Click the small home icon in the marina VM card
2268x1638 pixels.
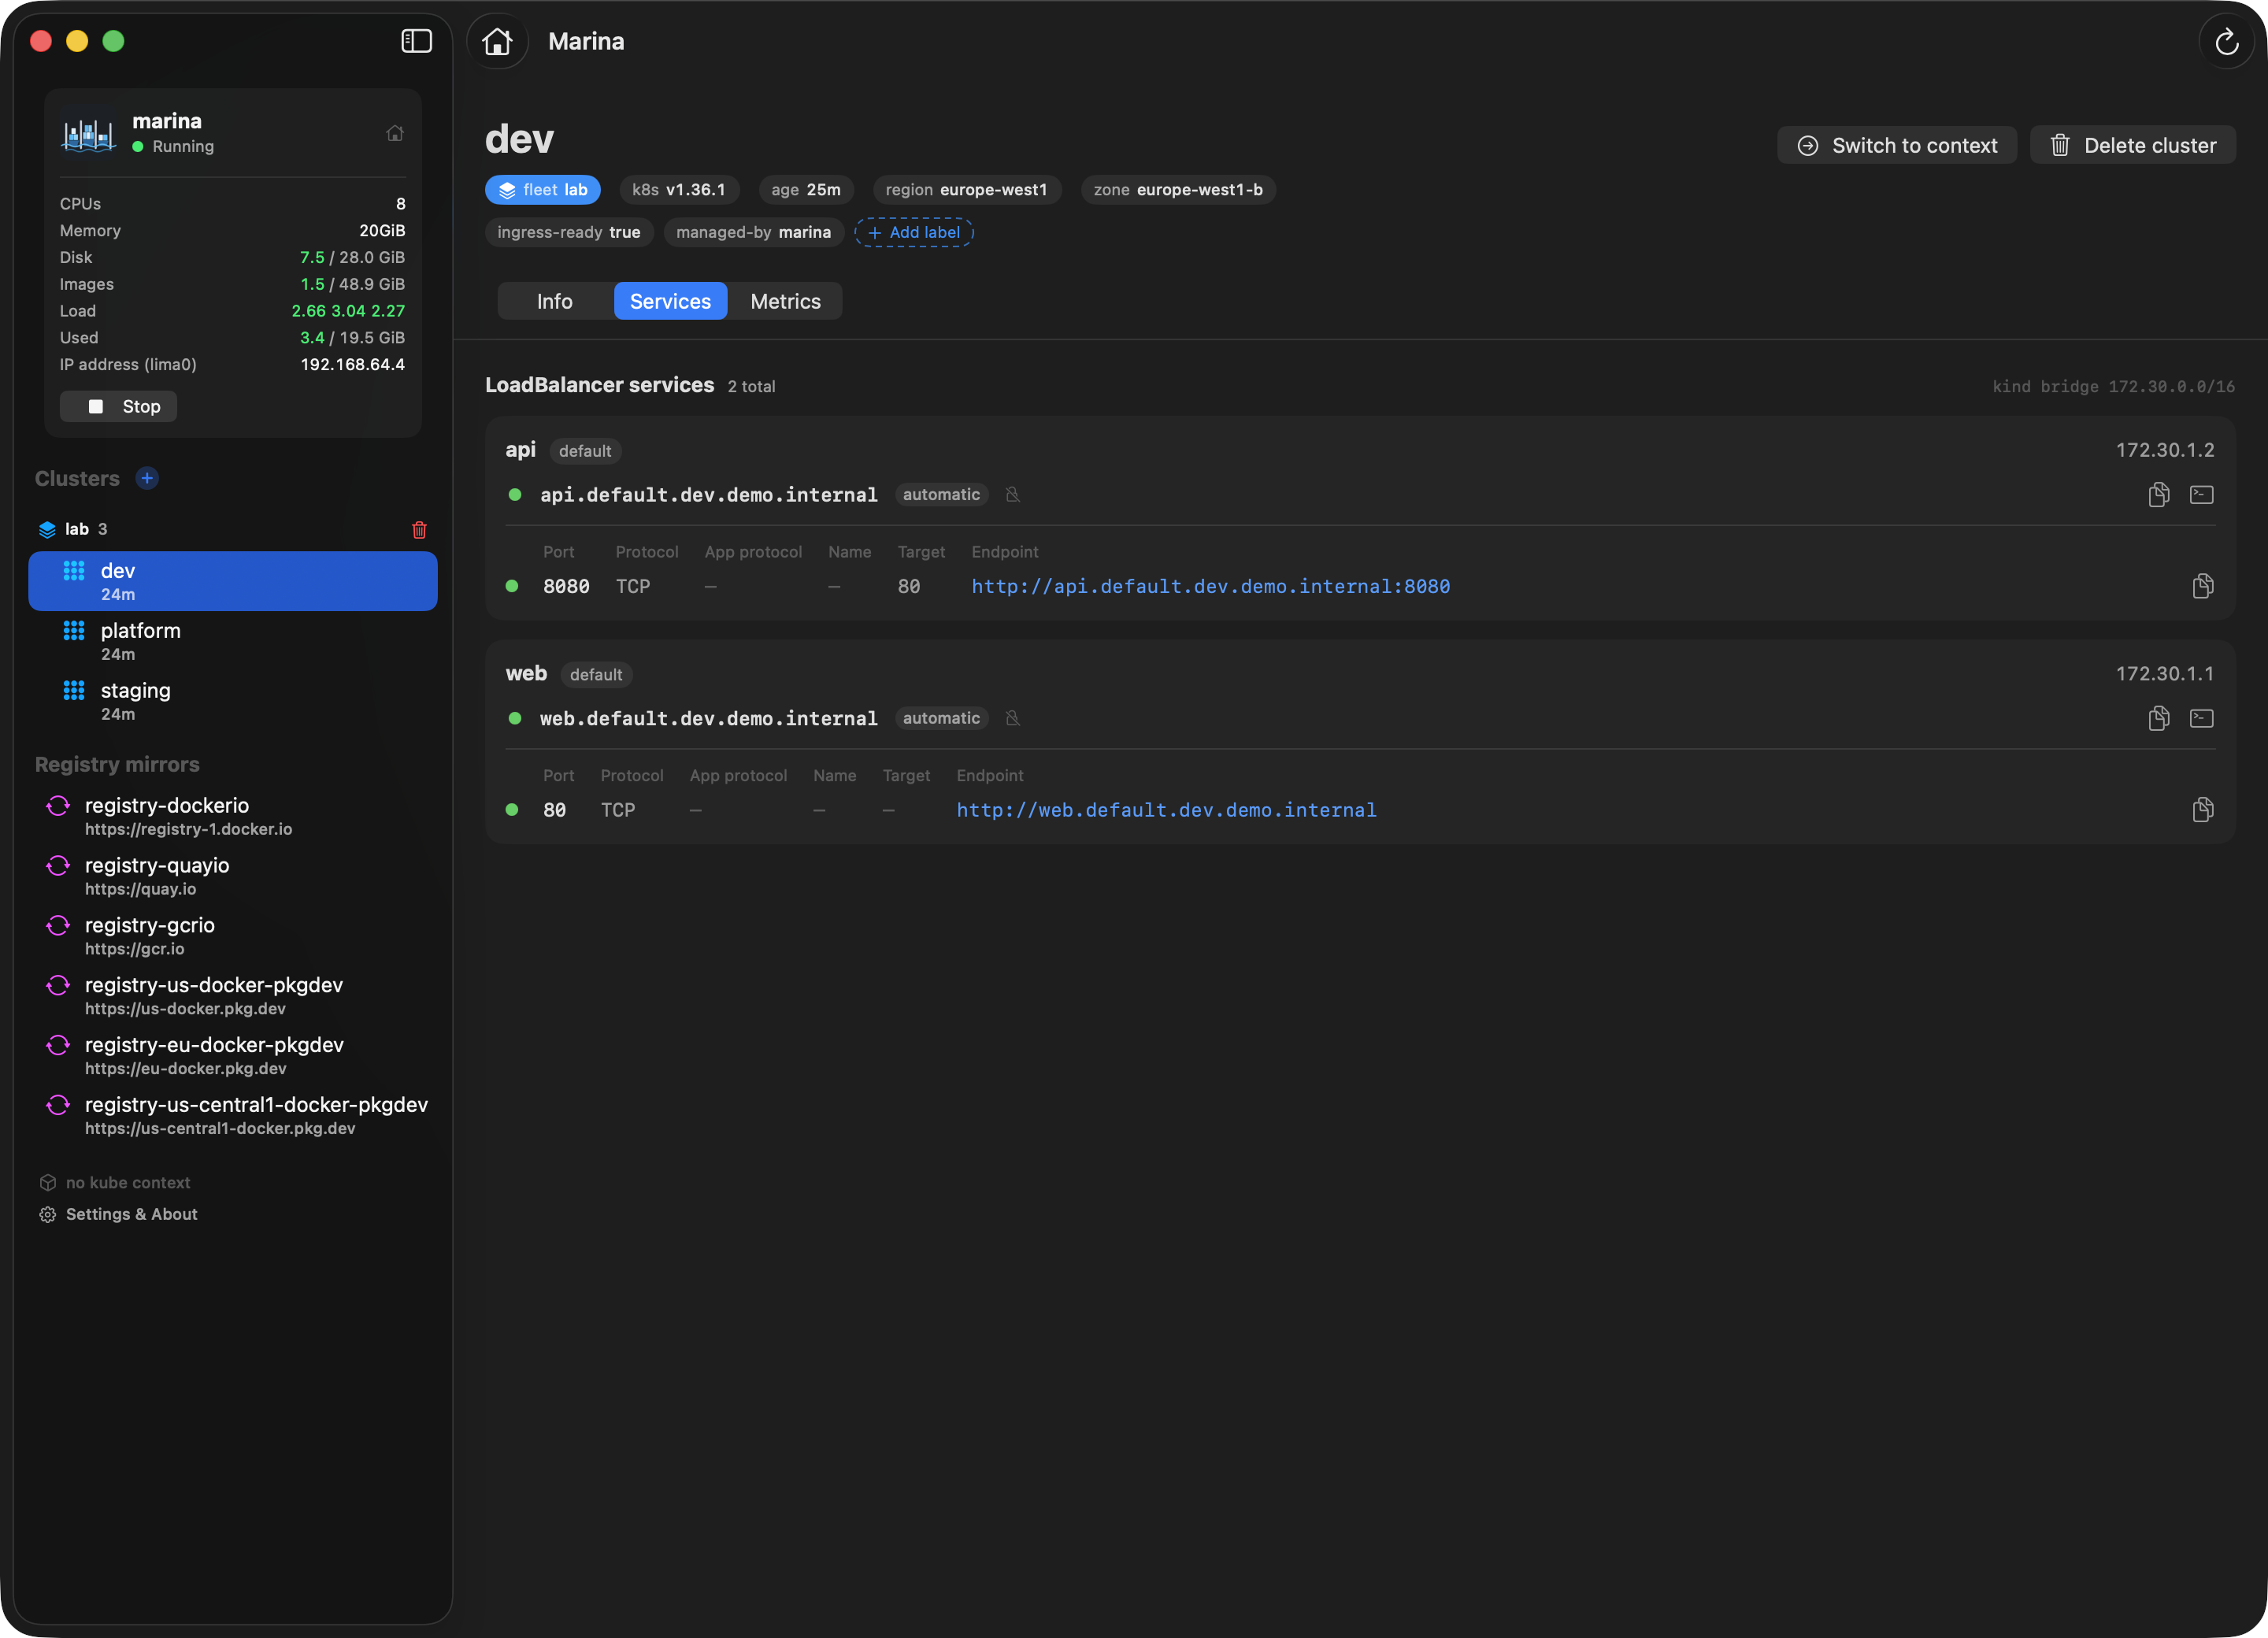coord(395,133)
